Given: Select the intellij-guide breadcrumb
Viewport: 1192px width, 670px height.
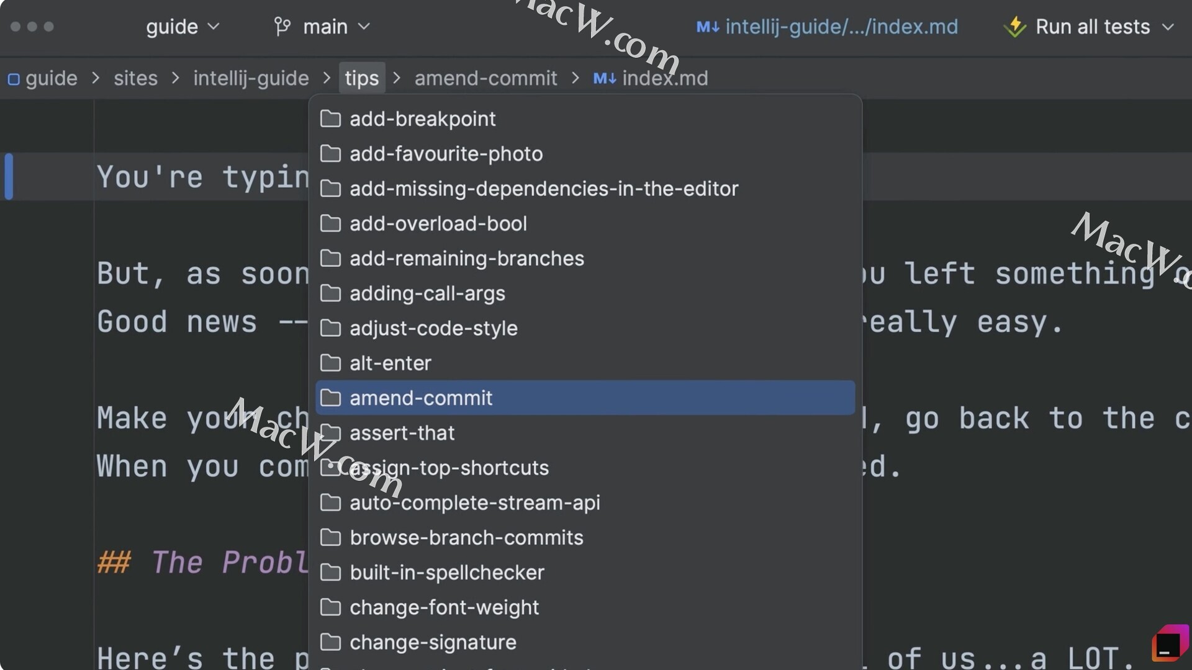Looking at the screenshot, I should 251,78.
